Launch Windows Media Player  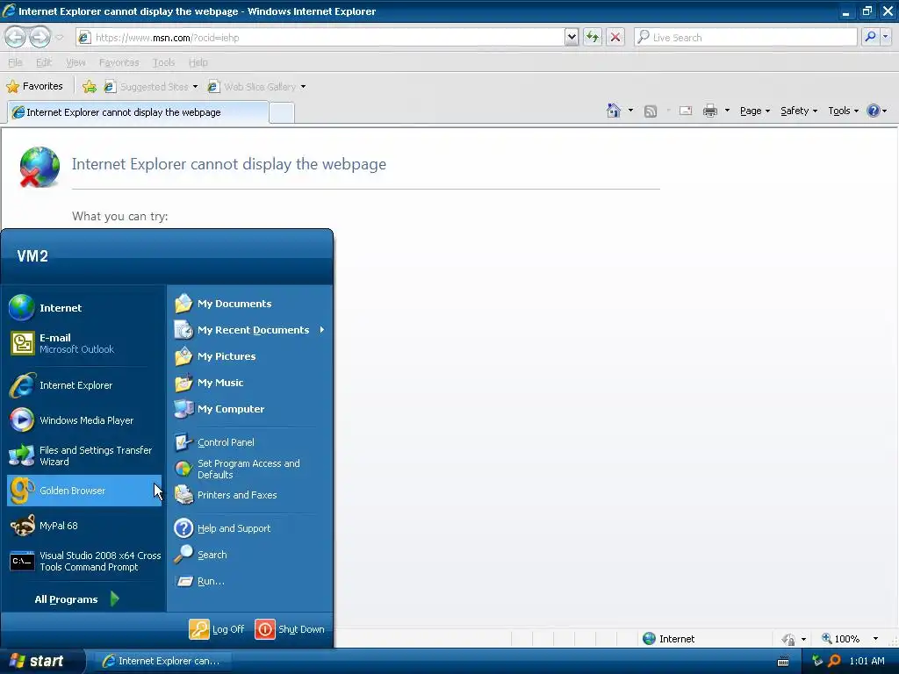84,420
